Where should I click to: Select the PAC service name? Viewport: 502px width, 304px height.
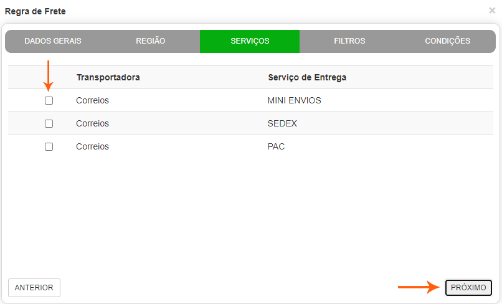pos(276,146)
